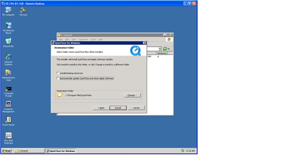Open the Mxe Web Interface shortcut
Image resolution: width=282 pixels, height=163 pixels.
(8, 138)
